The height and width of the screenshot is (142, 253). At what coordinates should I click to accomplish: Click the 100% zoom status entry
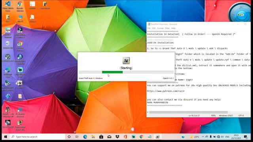coord(213,116)
